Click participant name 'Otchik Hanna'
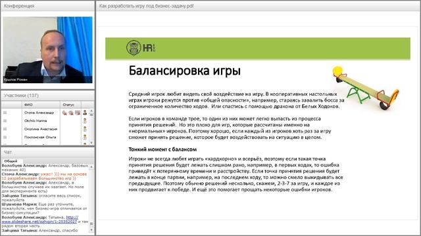Viewport: 421px width, 236px height. click(x=36, y=121)
